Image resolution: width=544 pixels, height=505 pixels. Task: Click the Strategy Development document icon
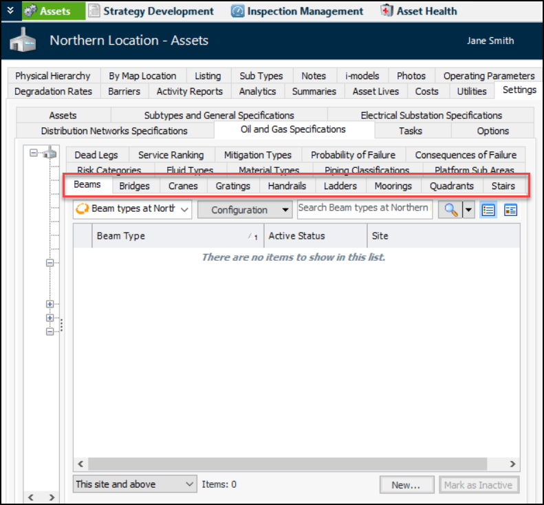click(94, 11)
